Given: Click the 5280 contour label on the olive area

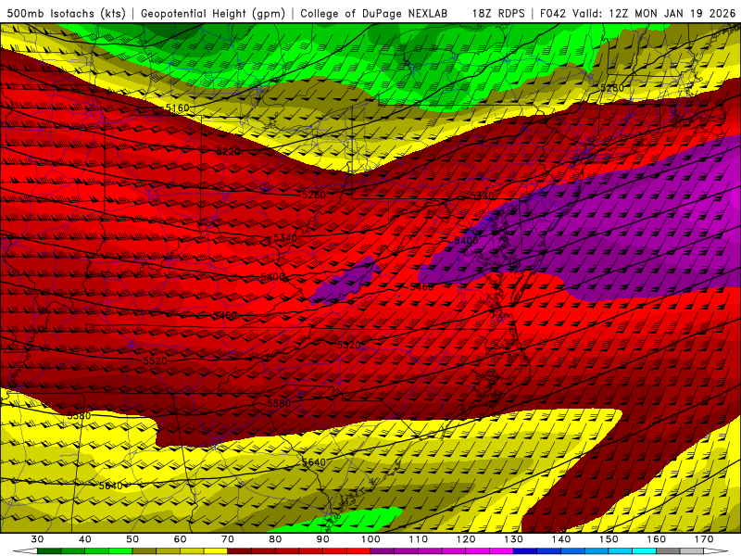Looking at the screenshot, I should (612, 87).
